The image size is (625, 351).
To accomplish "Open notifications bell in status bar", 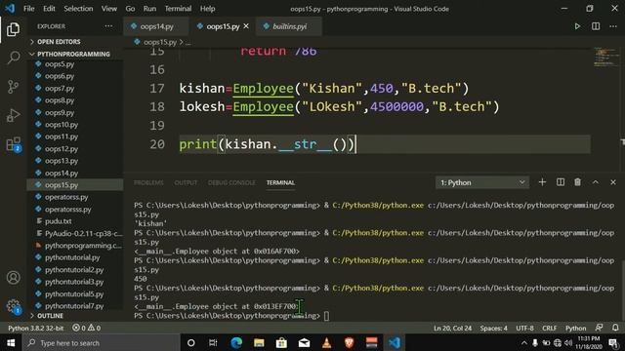I will pos(615,328).
